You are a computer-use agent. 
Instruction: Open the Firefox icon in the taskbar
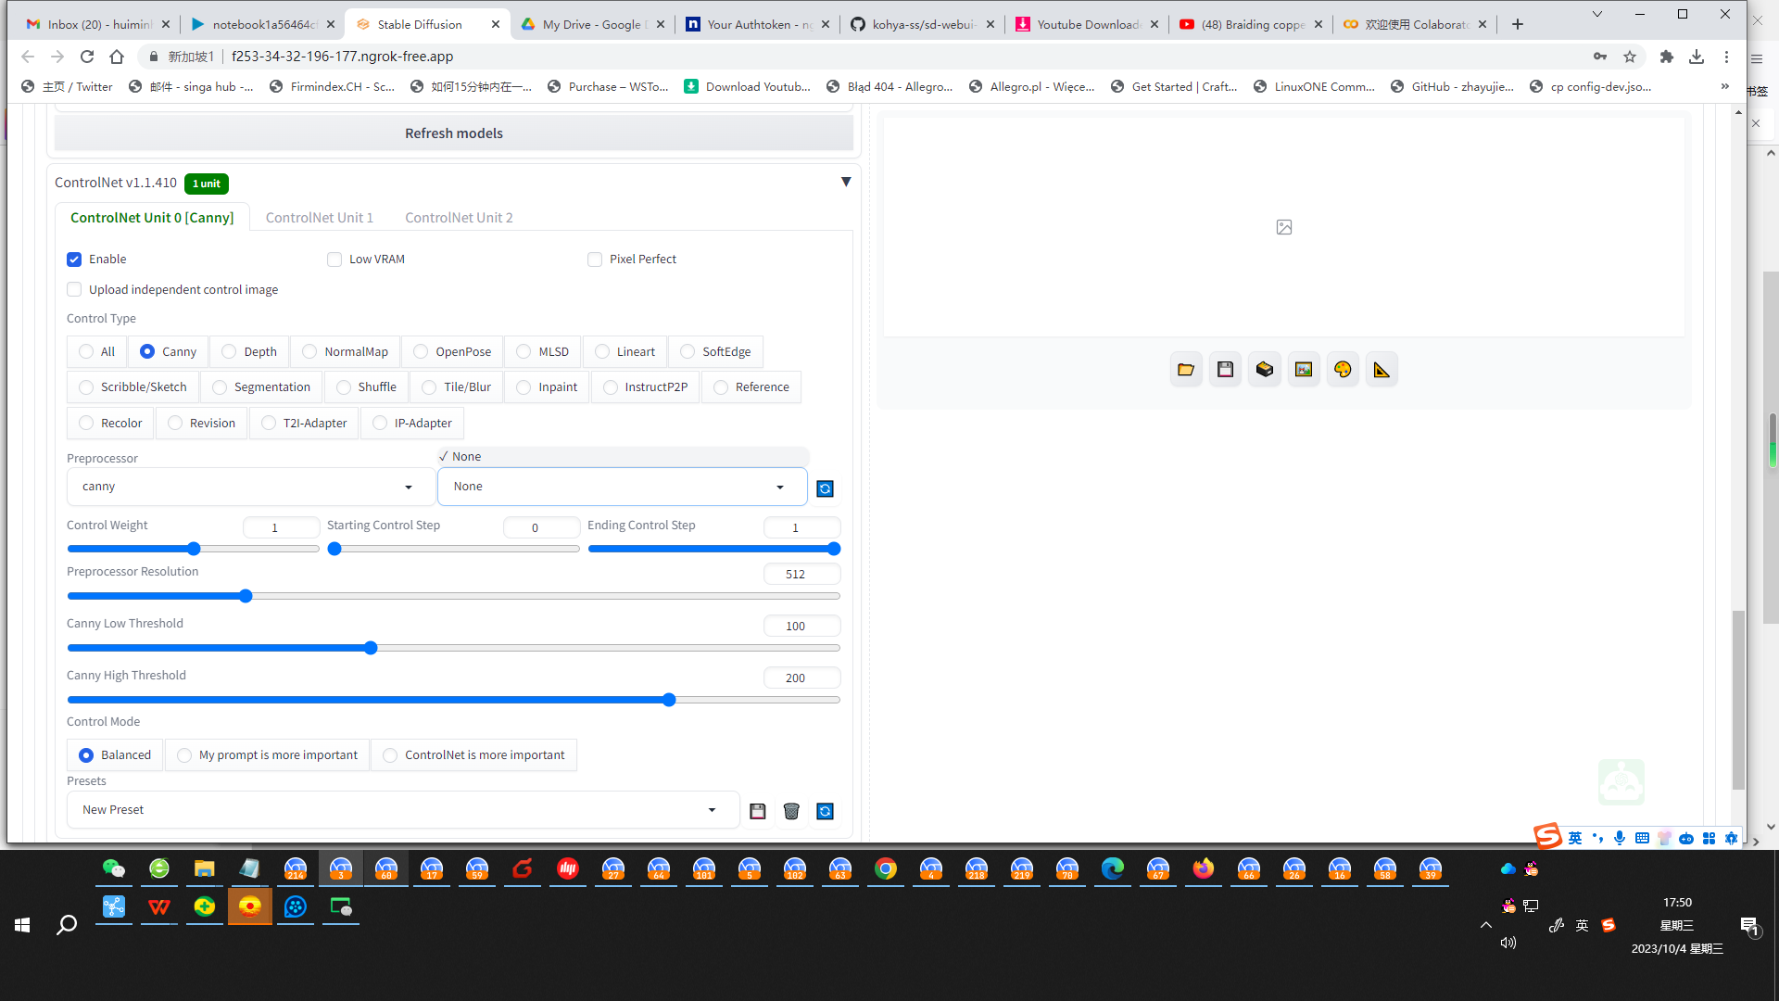pyautogui.click(x=1203, y=871)
